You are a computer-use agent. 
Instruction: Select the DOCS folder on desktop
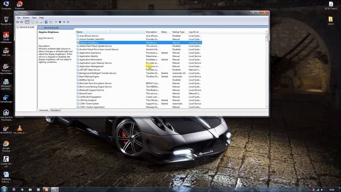pyautogui.click(x=331, y=21)
